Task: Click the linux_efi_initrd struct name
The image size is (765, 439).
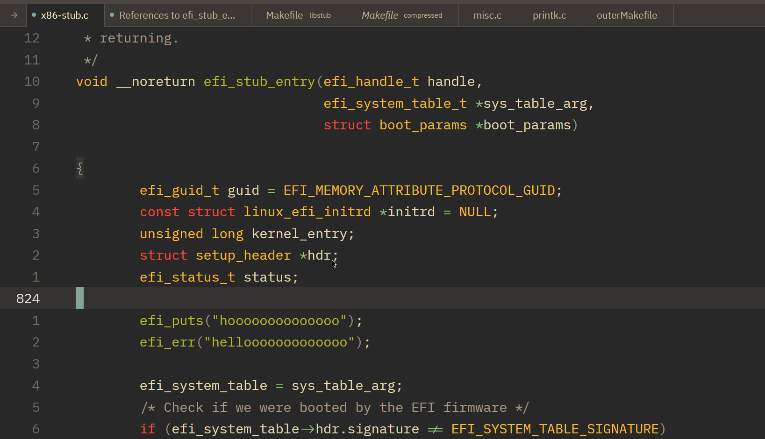Action: 307,212
